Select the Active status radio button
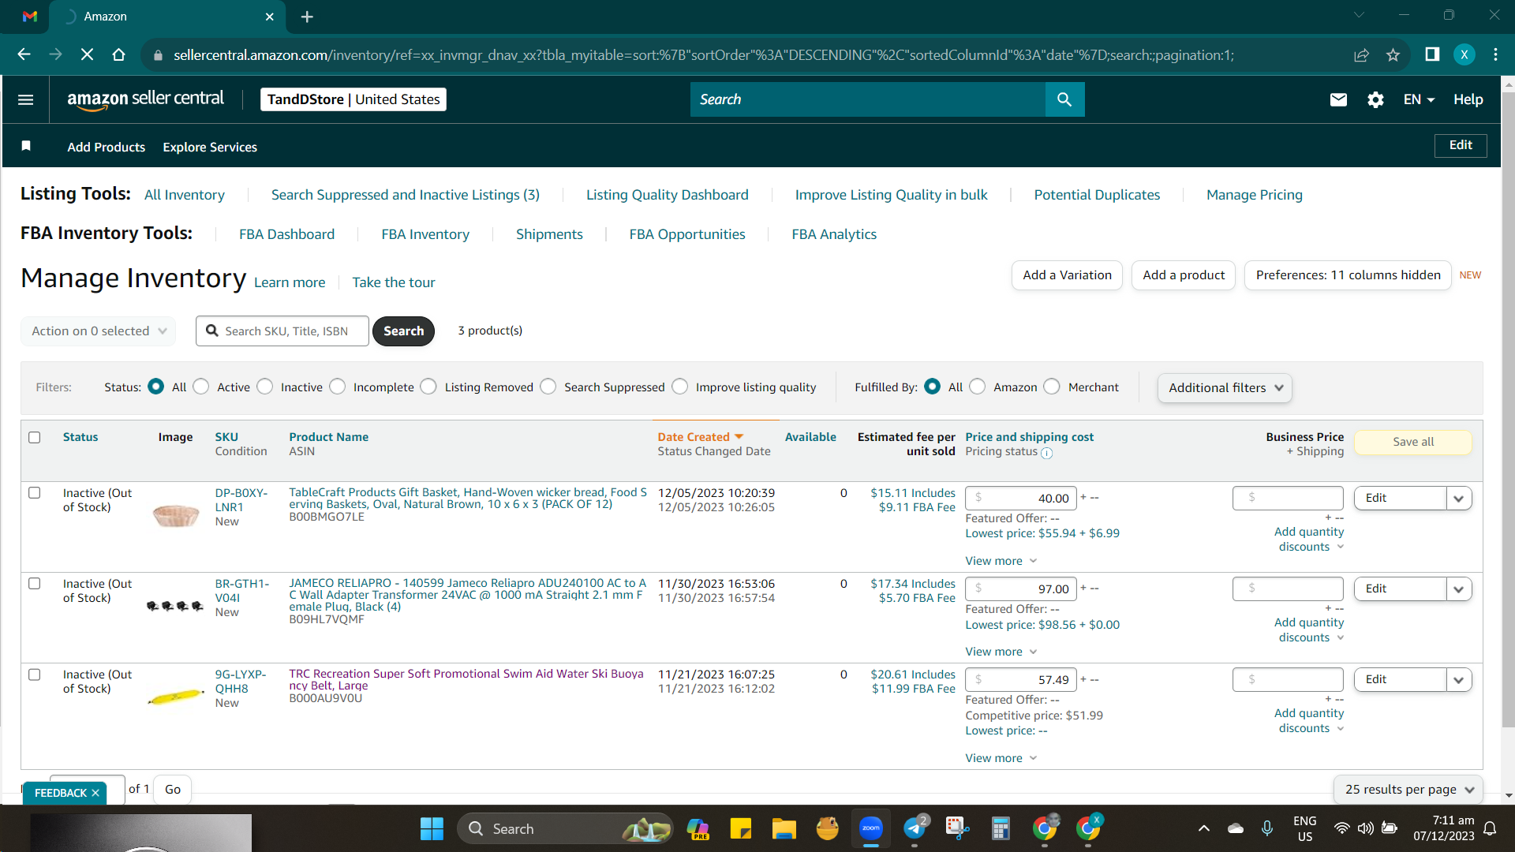The width and height of the screenshot is (1515, 852). tap(201, 387)
